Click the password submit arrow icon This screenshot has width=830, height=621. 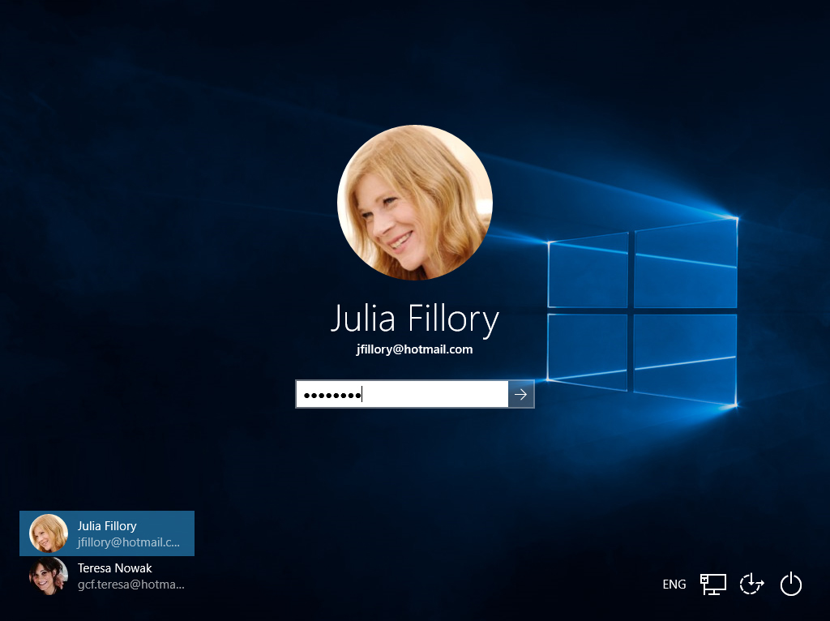(520, 394)
